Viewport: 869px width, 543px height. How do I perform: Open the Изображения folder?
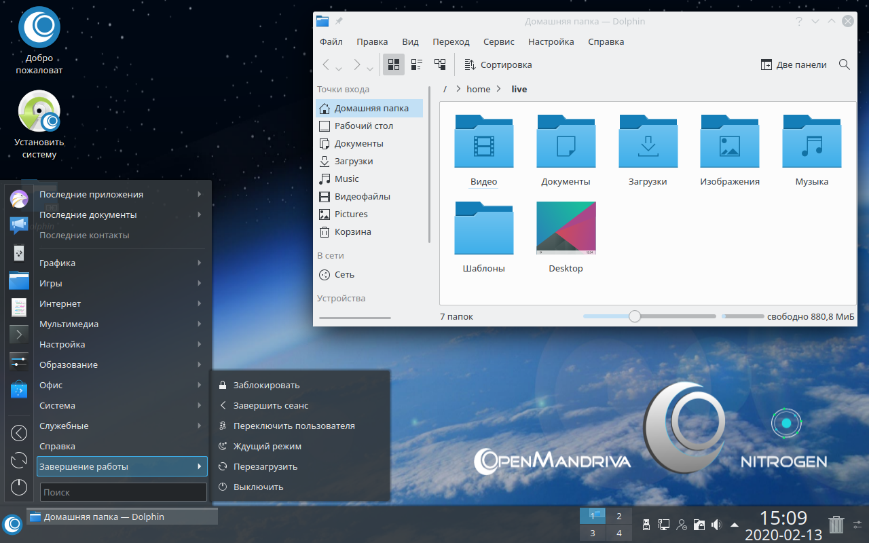[x=730, y=150]
